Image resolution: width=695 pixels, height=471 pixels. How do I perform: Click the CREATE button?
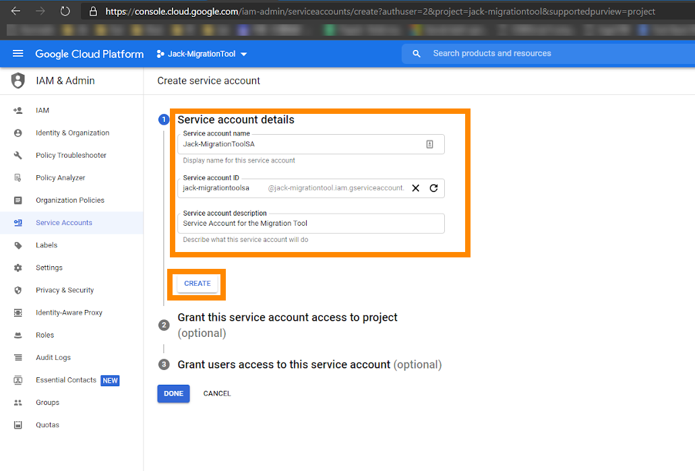point(198,284)
